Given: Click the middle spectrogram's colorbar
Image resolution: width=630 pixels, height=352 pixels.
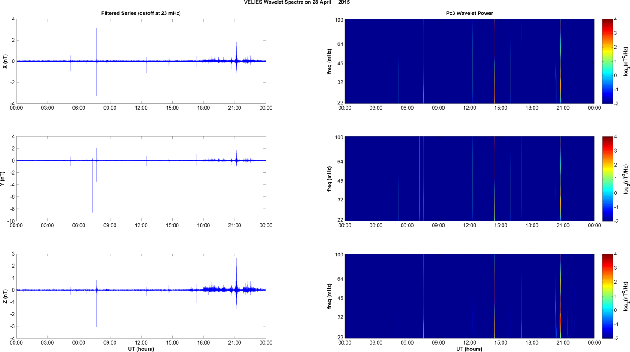Looking at the screenshot, I should 607,179.
